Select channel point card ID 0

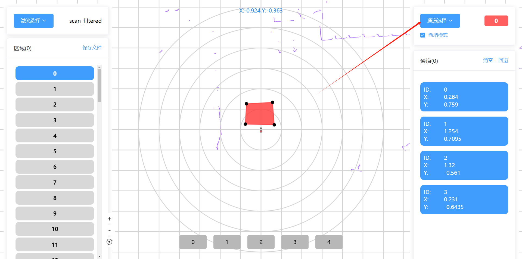(x=464, y=97)
